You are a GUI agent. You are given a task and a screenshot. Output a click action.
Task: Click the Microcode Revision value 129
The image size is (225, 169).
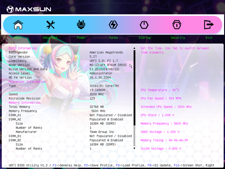point(92,98)
